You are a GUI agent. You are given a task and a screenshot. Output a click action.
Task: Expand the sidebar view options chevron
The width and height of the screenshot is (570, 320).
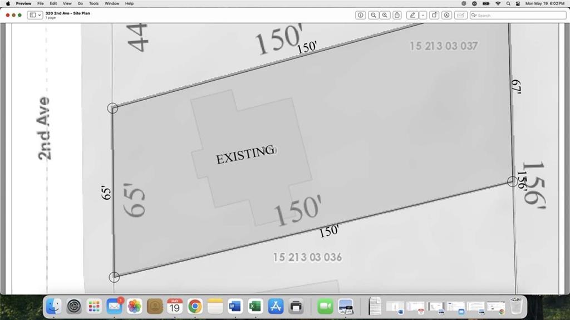coord(40,15)
